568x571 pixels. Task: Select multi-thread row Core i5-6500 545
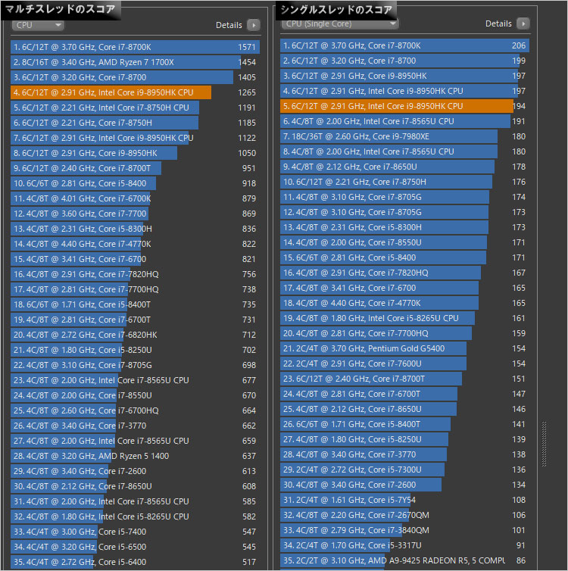point(135,547)
